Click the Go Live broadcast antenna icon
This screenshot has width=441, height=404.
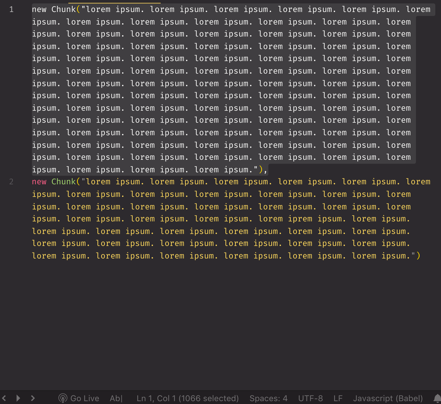pyautogui.click(x=63, y=398)
